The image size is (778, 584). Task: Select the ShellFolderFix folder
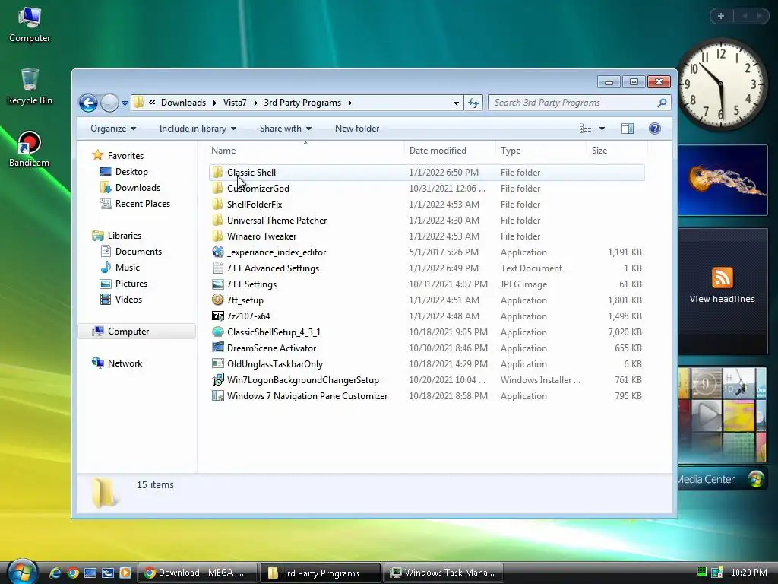point(427,204)
